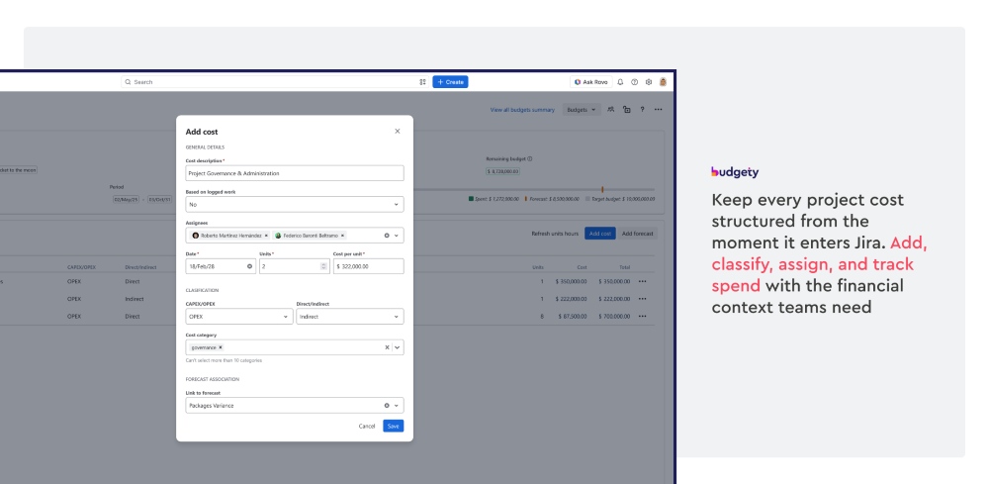Viewport: 989px width, 484px height.
Task: Click the Direct/Indirect column header
Action: [x=140, y=267]
